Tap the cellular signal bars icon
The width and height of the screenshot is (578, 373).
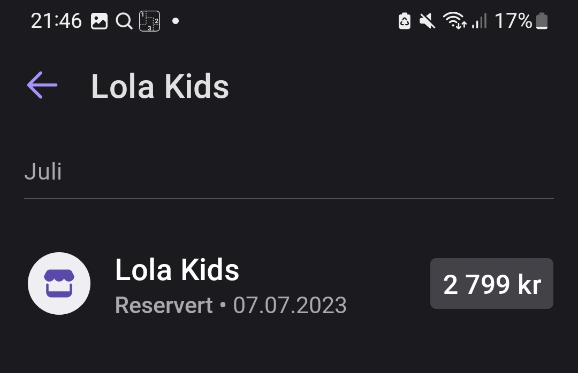click(x=479, y=21)
